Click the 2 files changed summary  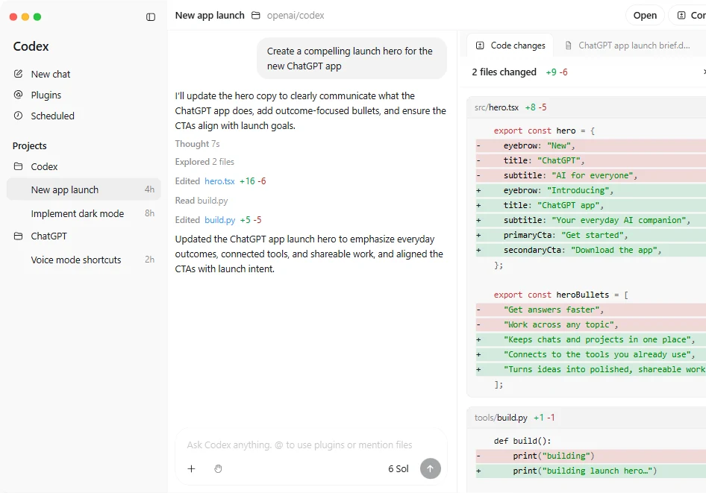click(x=504, y=72)
